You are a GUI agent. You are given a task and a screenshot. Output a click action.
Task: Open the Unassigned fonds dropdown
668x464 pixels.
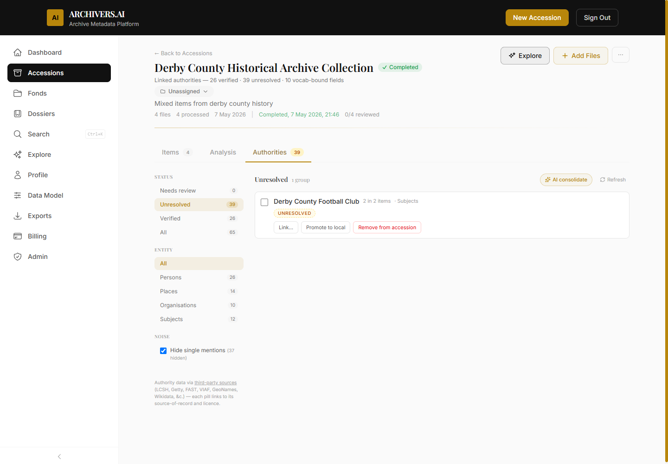pos(184,91)
